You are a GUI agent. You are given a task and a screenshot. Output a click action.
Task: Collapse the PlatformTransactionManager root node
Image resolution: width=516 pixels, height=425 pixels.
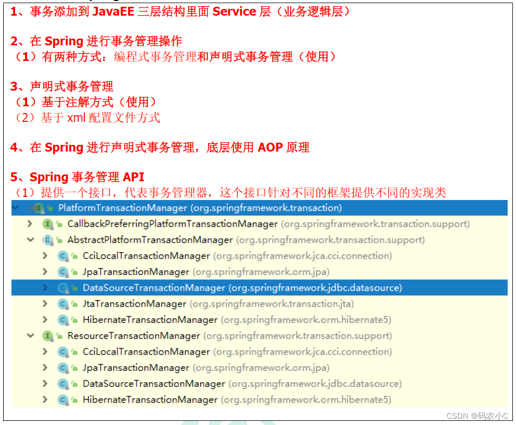[x=15, y=208]
